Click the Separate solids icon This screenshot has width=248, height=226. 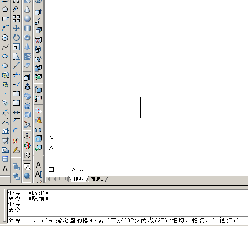38,130
